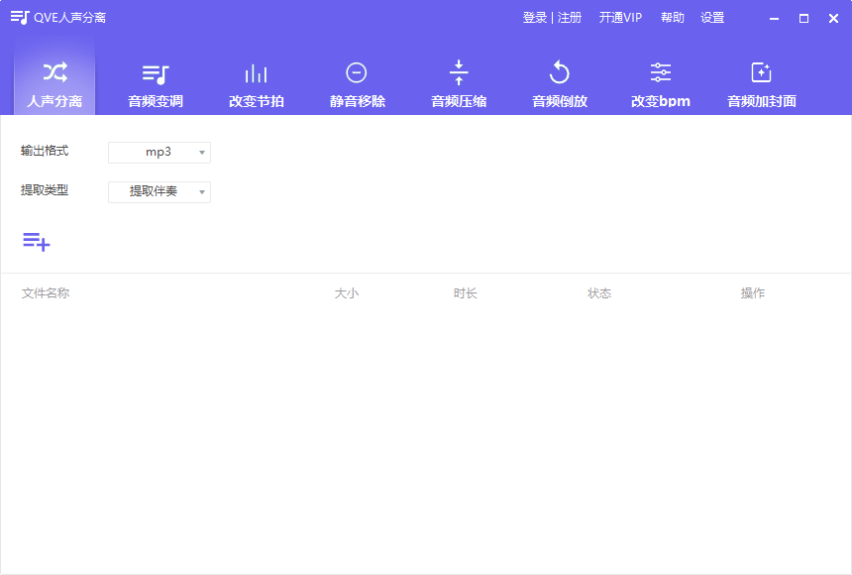Viewport: 852px width, 575px height.
Task: Sort by the 文件名称 column header
Action: tap(45, 292)
